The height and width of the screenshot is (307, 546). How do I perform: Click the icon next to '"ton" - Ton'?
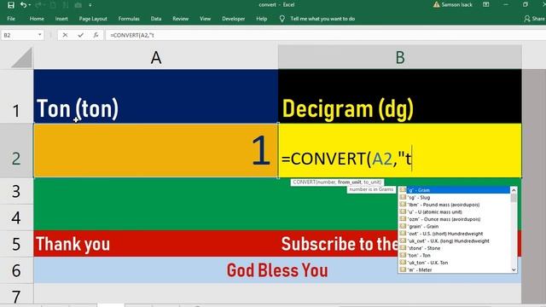coord(403,255)
